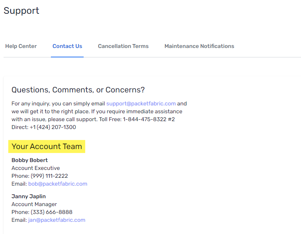
Task: Switch to Cancellation Terms tab
Action: point(123,46)
